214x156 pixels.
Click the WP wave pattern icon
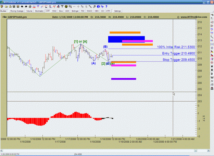(x=38, y=6)
